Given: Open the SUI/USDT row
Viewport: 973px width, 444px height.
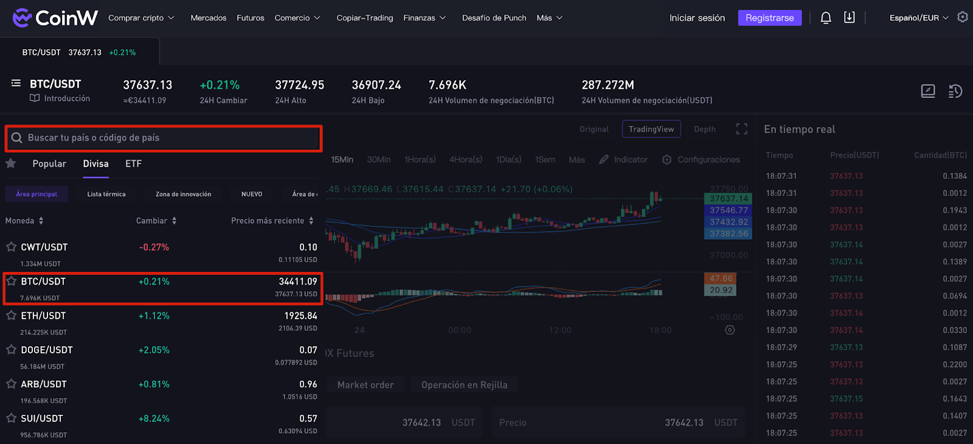Looking at the screenshot, I should point(161,425).
